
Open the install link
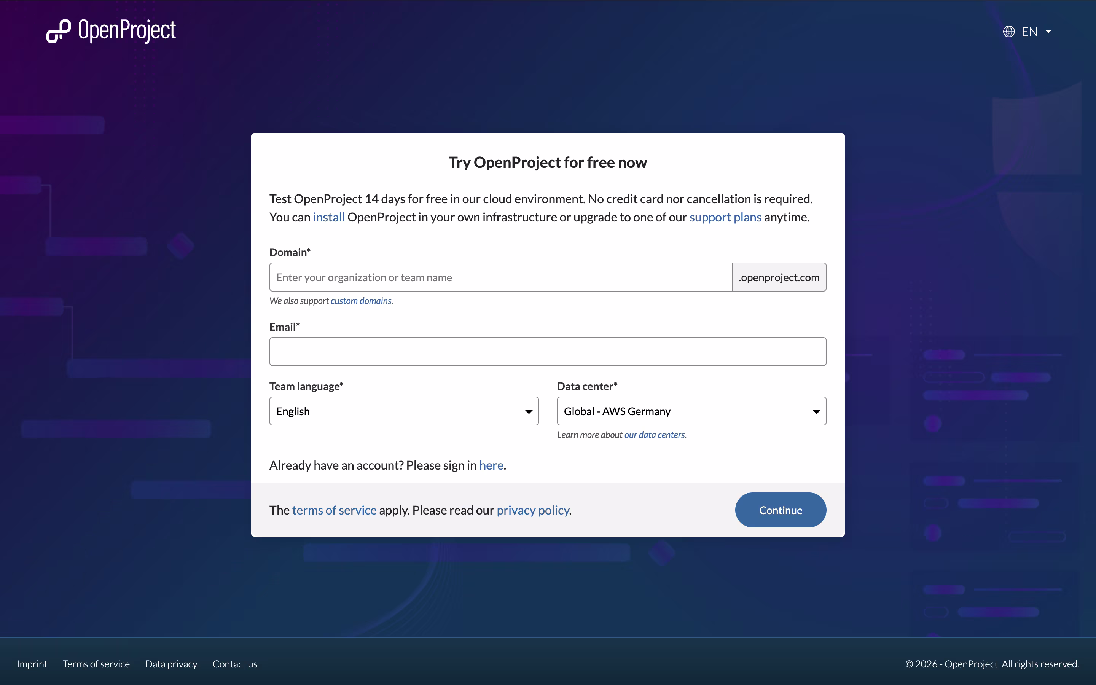[329, 217]
